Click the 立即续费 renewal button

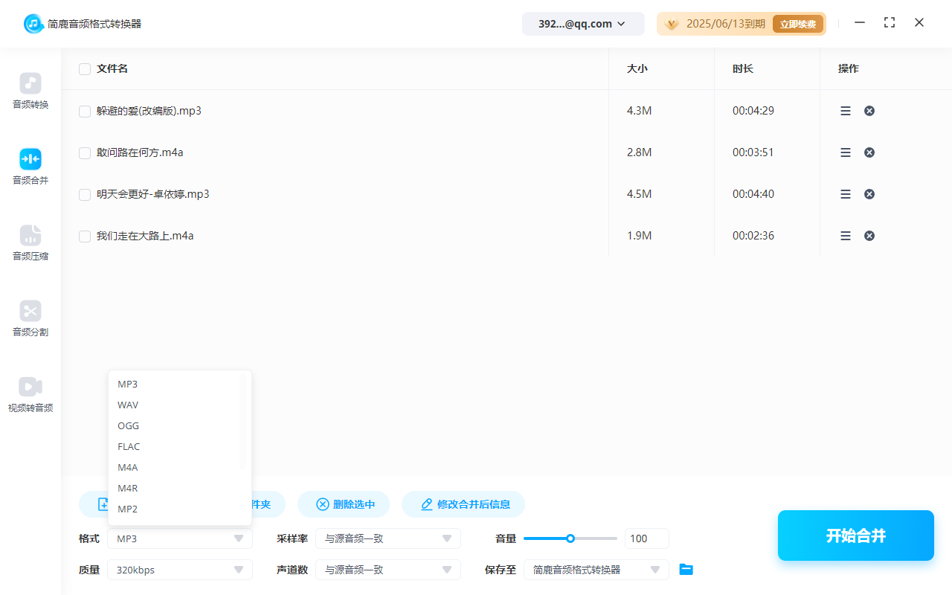(x=797, y=23)
